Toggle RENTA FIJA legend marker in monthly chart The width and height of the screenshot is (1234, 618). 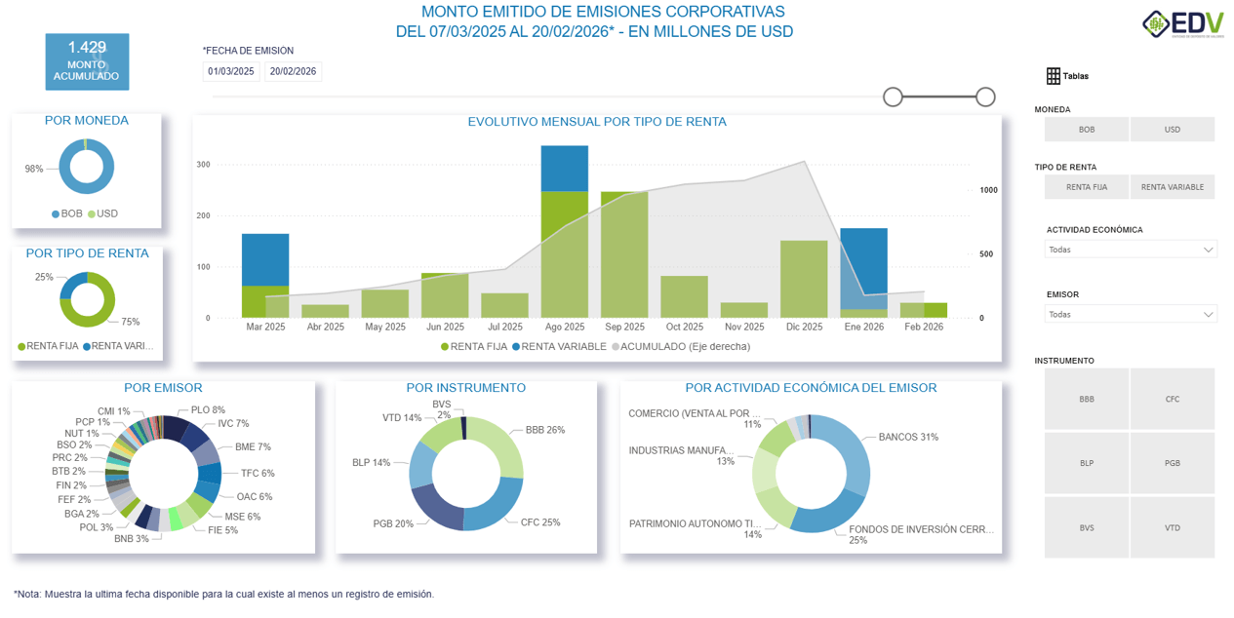[x=445, y=346]
